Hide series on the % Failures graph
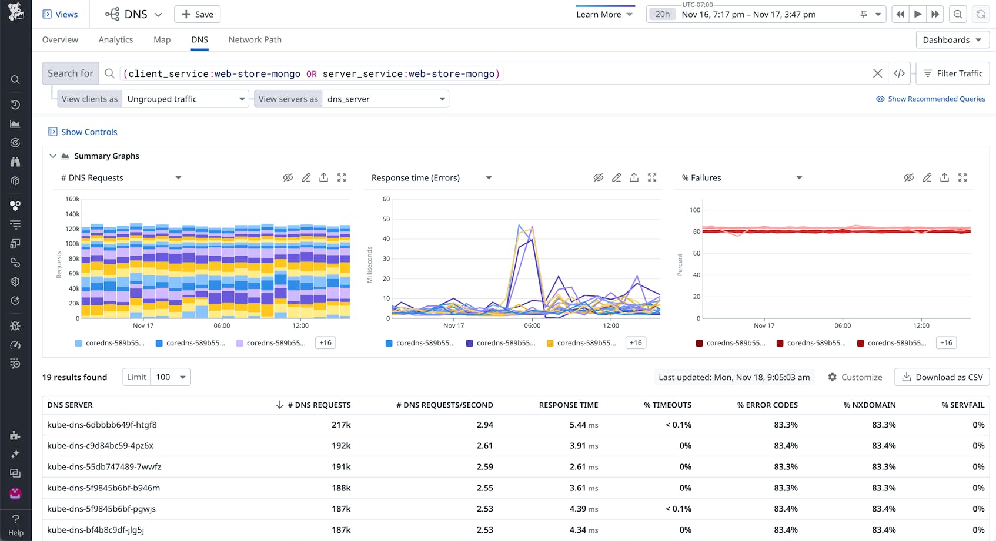Image resolution: width=996 pixels, height=541 pixels. [x=909, y=177]
